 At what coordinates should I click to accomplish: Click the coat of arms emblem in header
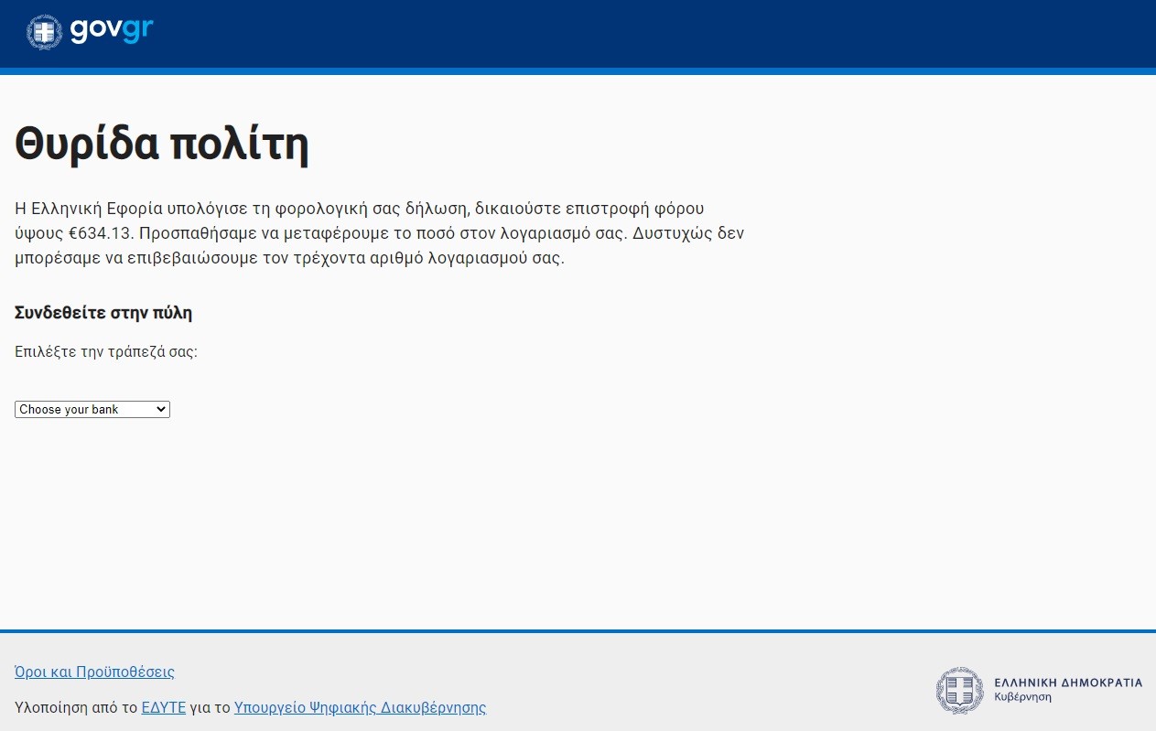pos(44,32)
